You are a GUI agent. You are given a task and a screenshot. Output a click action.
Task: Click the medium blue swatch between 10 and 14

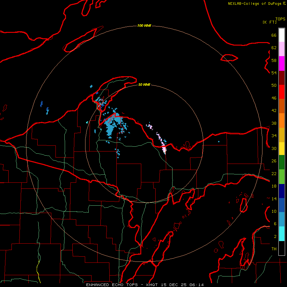[x=282, y=205]
